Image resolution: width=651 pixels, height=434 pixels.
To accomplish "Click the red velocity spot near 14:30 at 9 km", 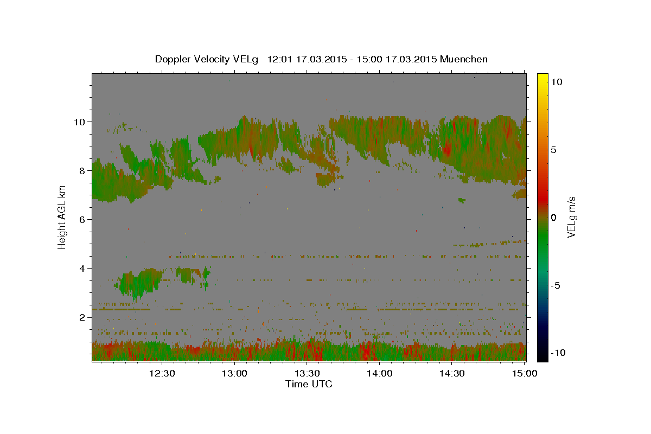I will tap(448, 148).
